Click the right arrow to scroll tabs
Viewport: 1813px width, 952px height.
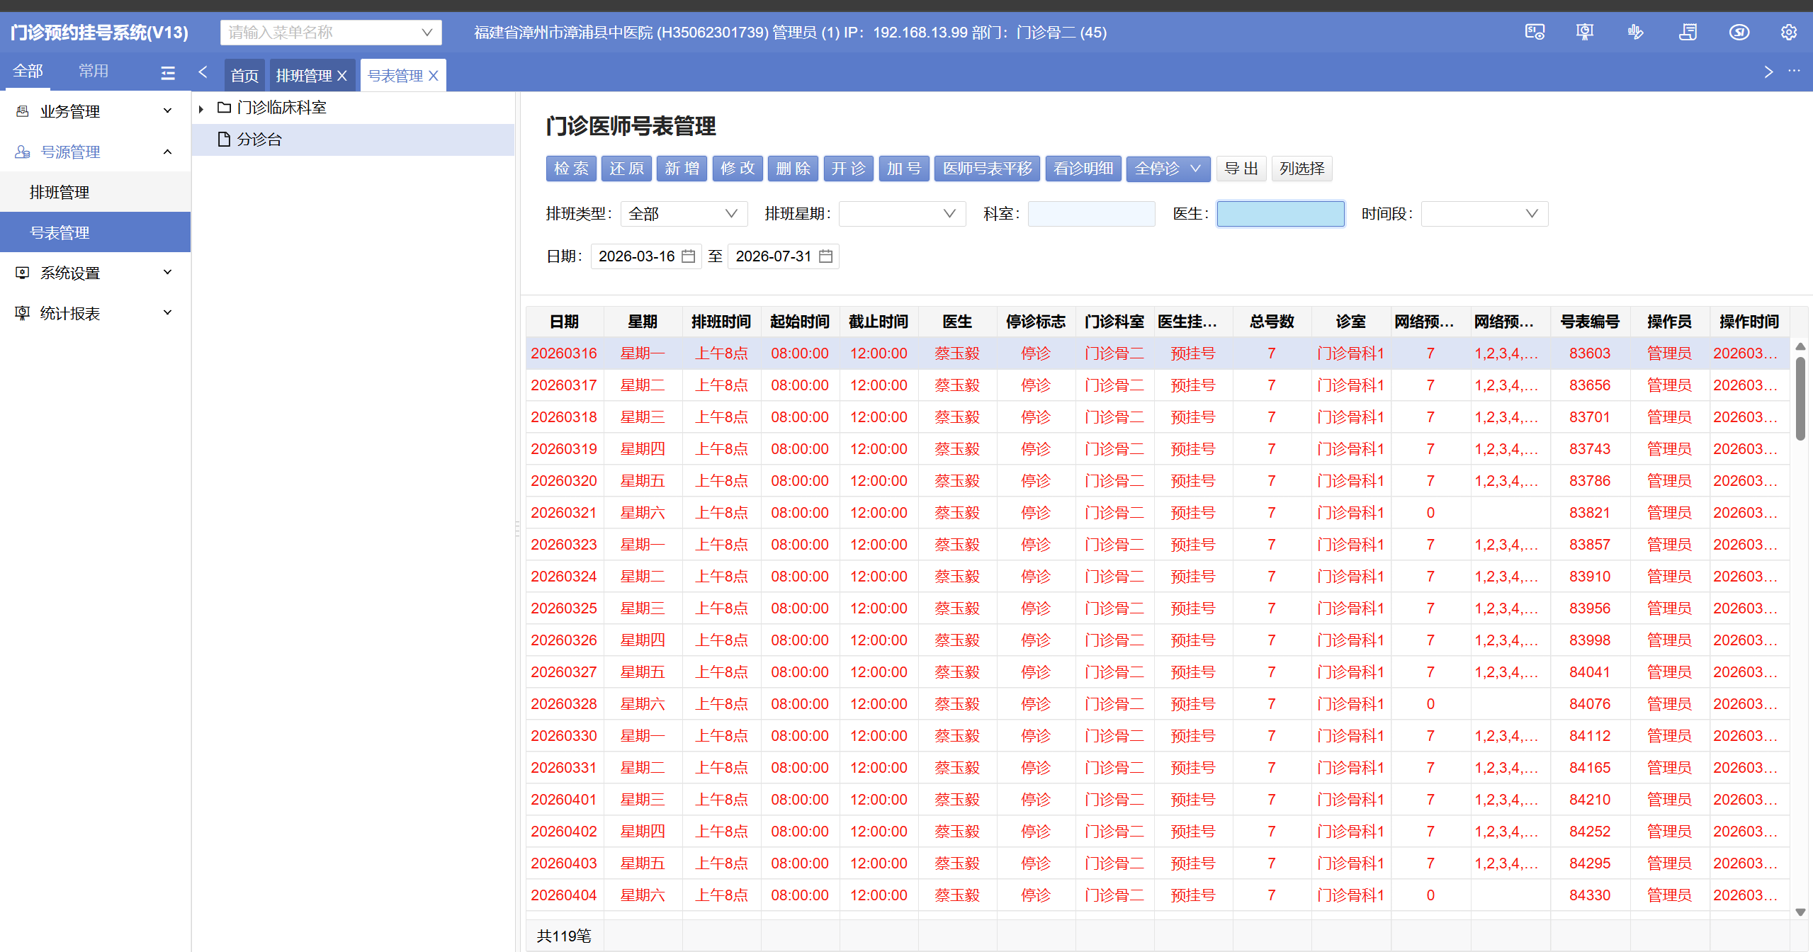[1768, 72]
